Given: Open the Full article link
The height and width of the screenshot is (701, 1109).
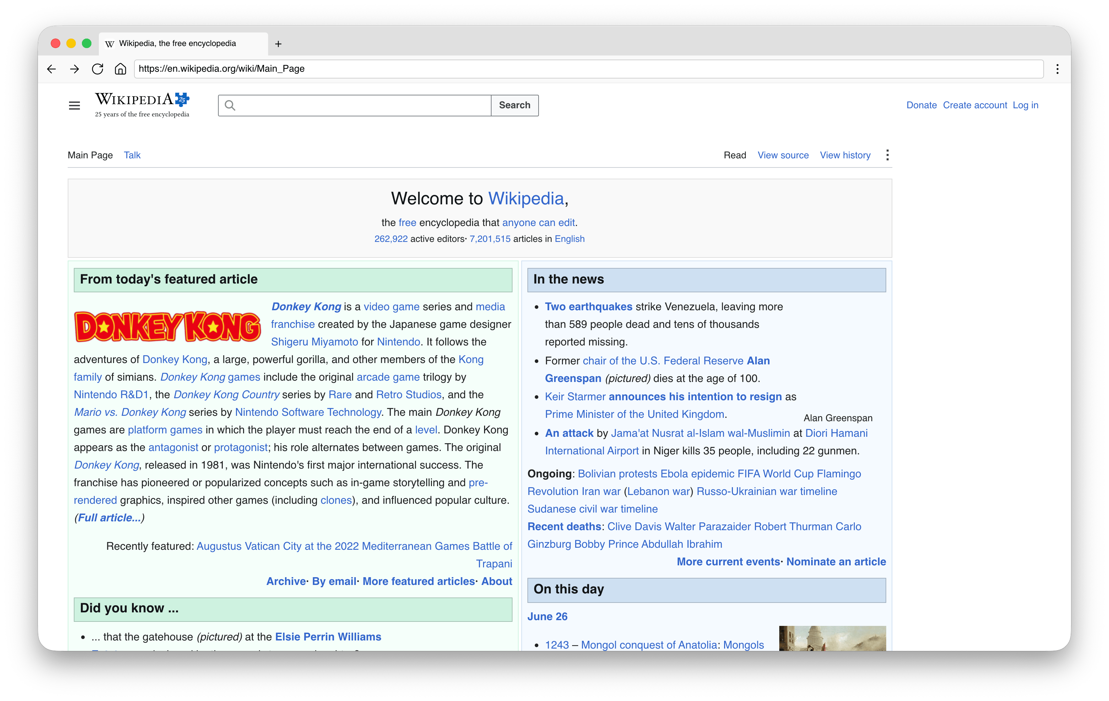Looking at the screenshot, I should click(110, 518).
